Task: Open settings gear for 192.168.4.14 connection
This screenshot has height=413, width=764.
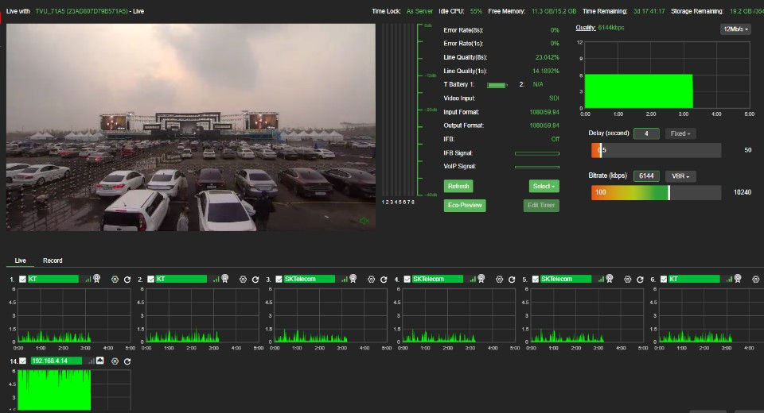Action: [115, 361]
